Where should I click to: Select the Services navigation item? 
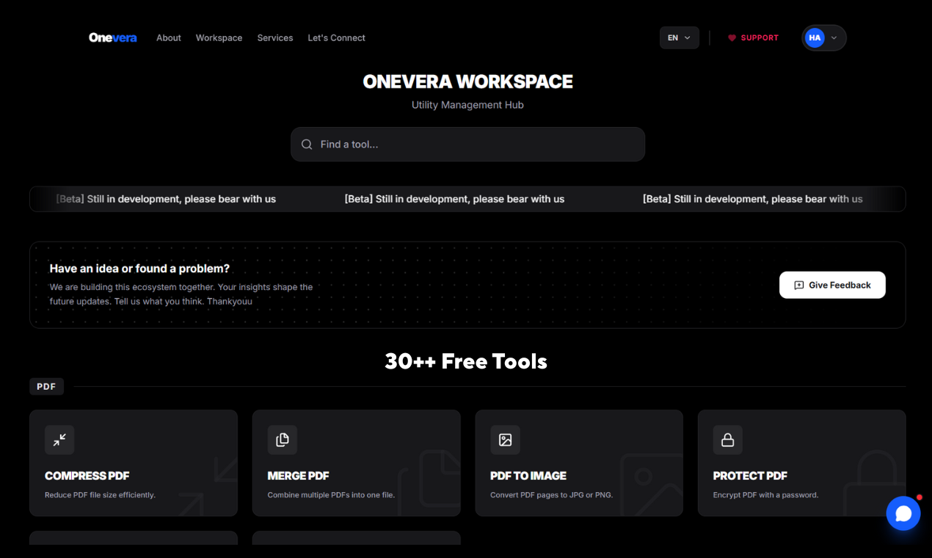point(275,37)
